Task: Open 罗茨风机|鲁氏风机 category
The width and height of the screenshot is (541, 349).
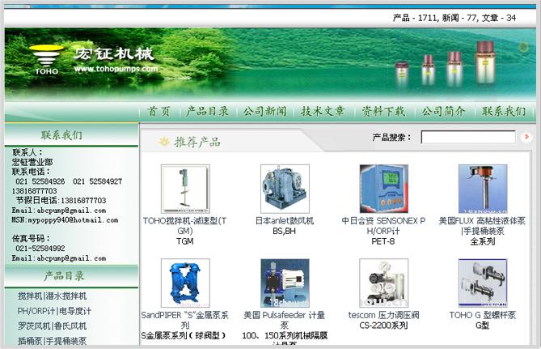Action: 52,326
